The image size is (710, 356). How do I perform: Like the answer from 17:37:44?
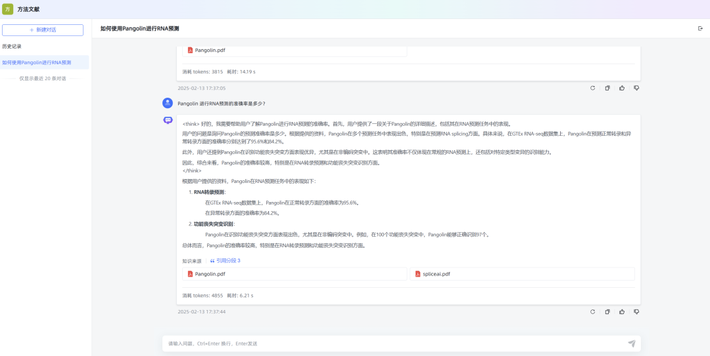tap(622, 311)
